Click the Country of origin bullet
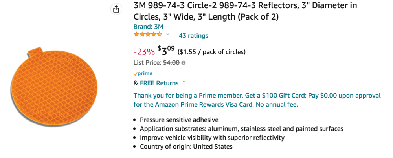The height and width of the screenshot is (158, 393). pos(186,147)
